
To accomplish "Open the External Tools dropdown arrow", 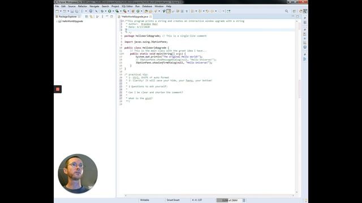I will (x=128, y=11).
